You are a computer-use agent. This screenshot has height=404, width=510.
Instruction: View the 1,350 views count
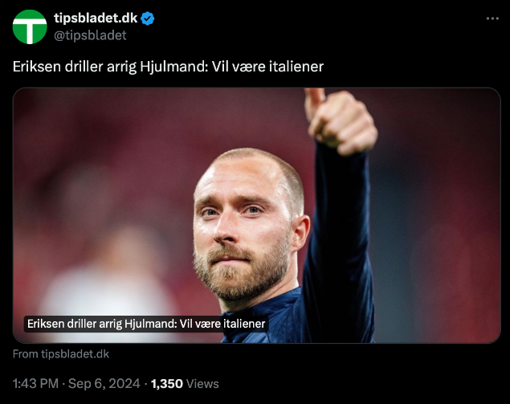[167, 384]
